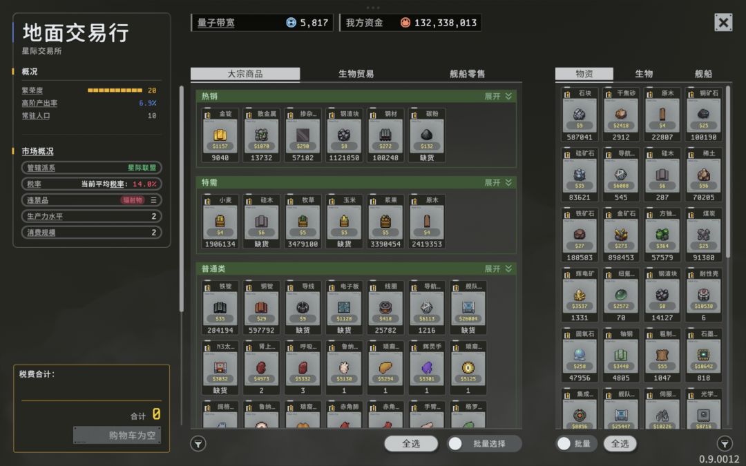Open the 生物 inventory tab

click(644, 74)
